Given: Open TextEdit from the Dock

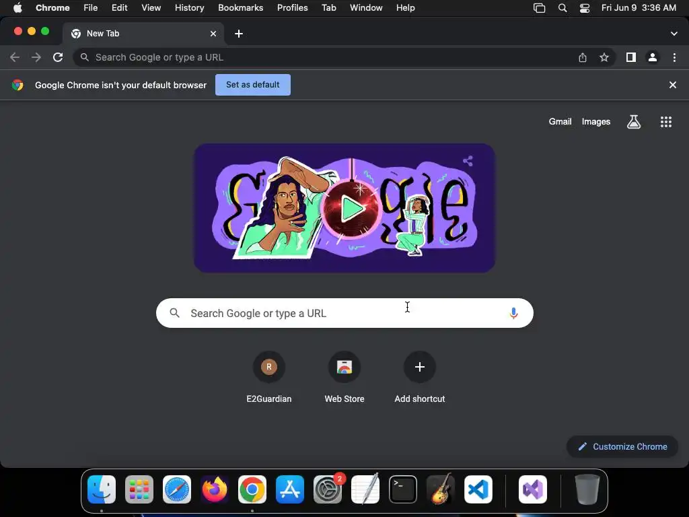Looking at the screenshot, I should coord(365,489).
